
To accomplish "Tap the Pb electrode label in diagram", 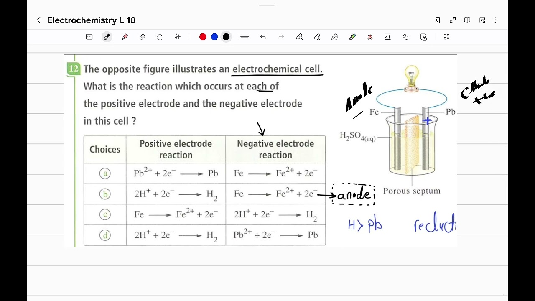I will (x=451, y=112).
